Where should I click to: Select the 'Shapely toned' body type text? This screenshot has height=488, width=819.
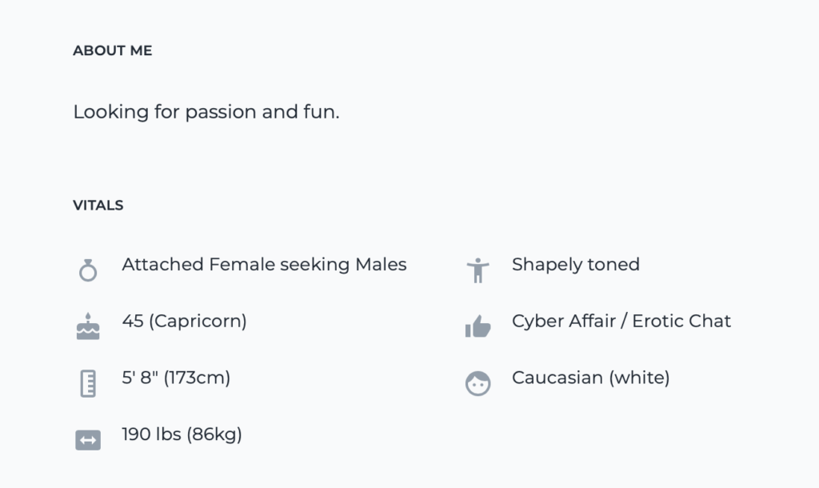575,265
